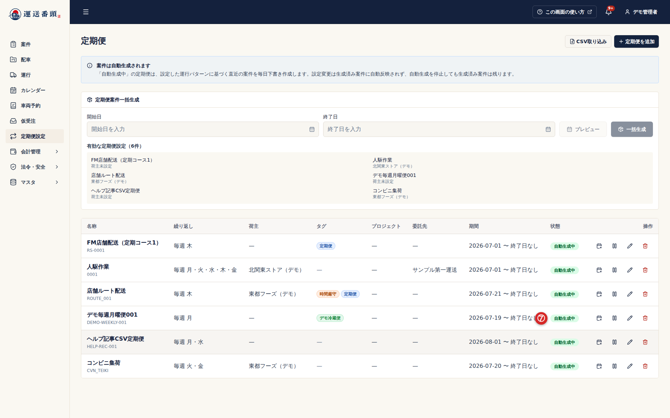The height and width of the screenshot is (418, 670).
Task: Delete the FM店舗配送 schedule
Action: (x=645, y=246)
